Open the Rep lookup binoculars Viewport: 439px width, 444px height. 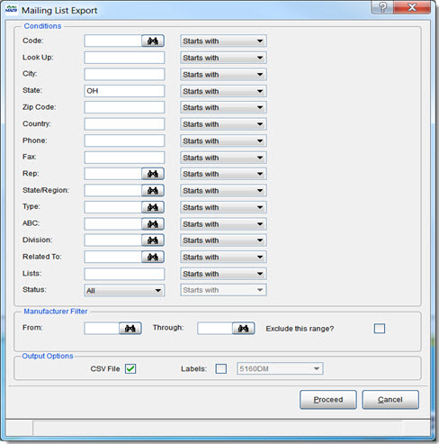tap(153, 174)
